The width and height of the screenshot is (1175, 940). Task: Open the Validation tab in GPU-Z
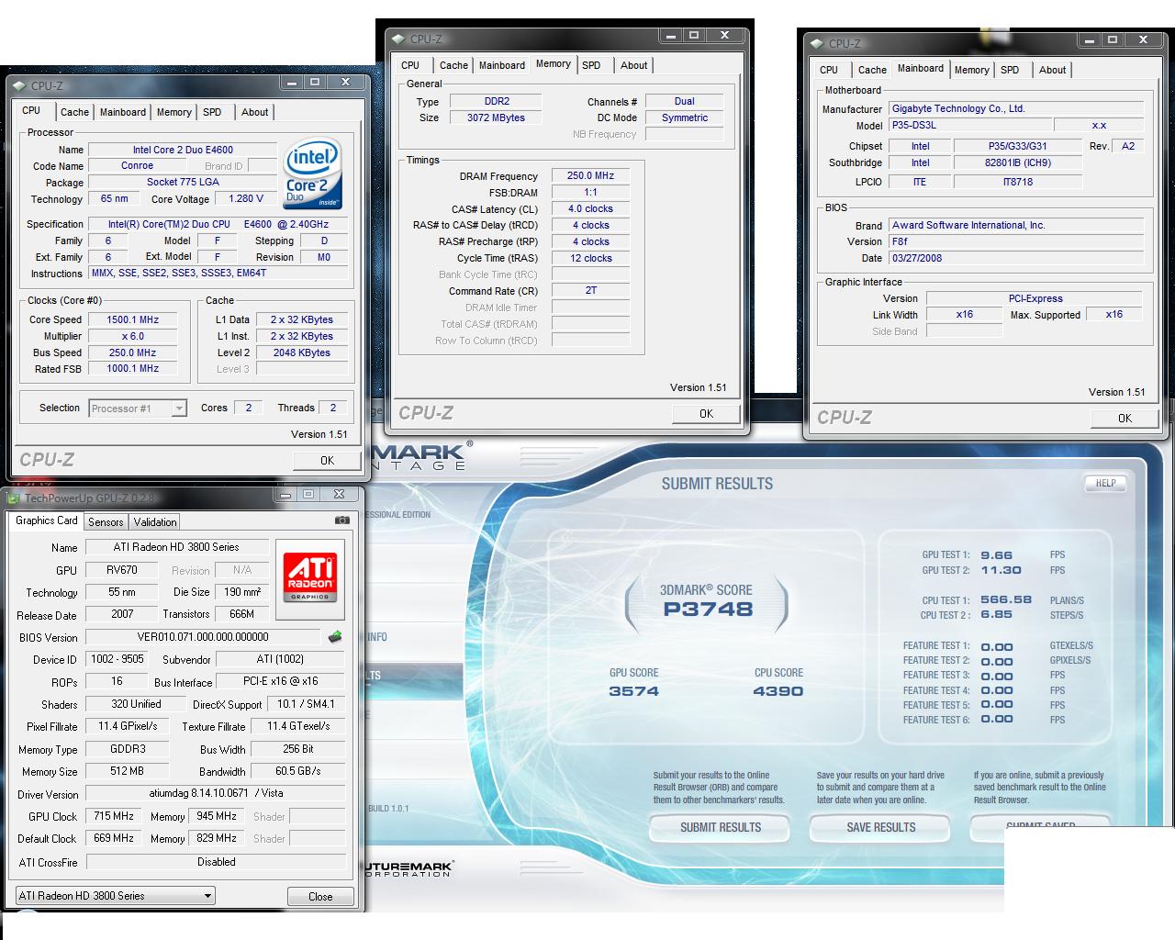click(x=155, y=521)
